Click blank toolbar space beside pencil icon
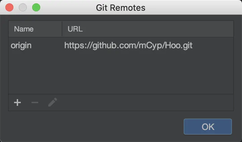This screenshot has width=242, height=142. 145,102
